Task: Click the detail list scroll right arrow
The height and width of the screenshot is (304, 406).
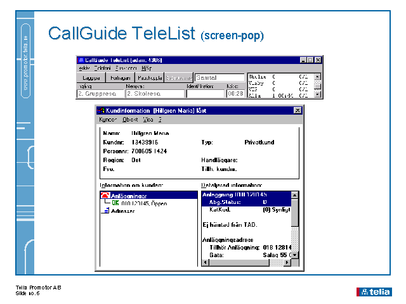Action: pyautogui.click(x=287, y=263)
